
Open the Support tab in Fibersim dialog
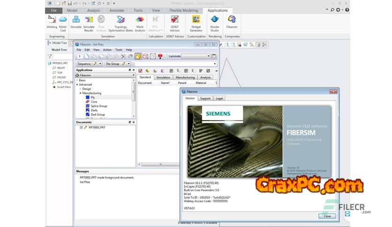(x=205, y=98)
